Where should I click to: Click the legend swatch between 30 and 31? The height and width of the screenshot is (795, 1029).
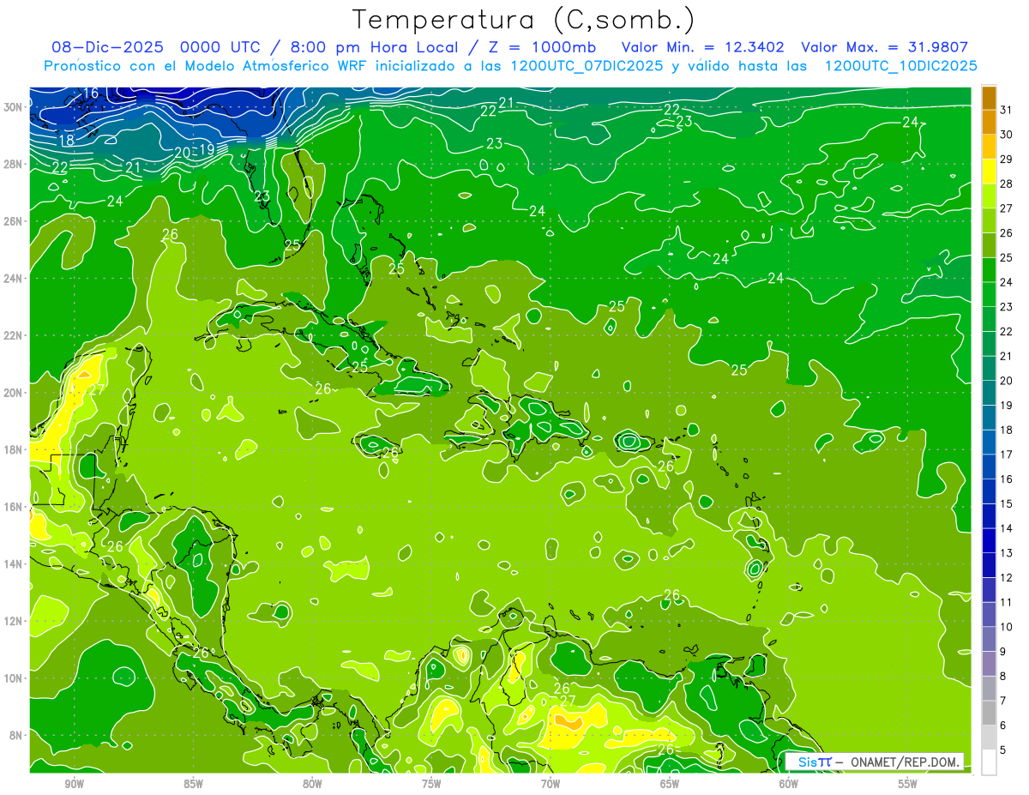[989, 122]
